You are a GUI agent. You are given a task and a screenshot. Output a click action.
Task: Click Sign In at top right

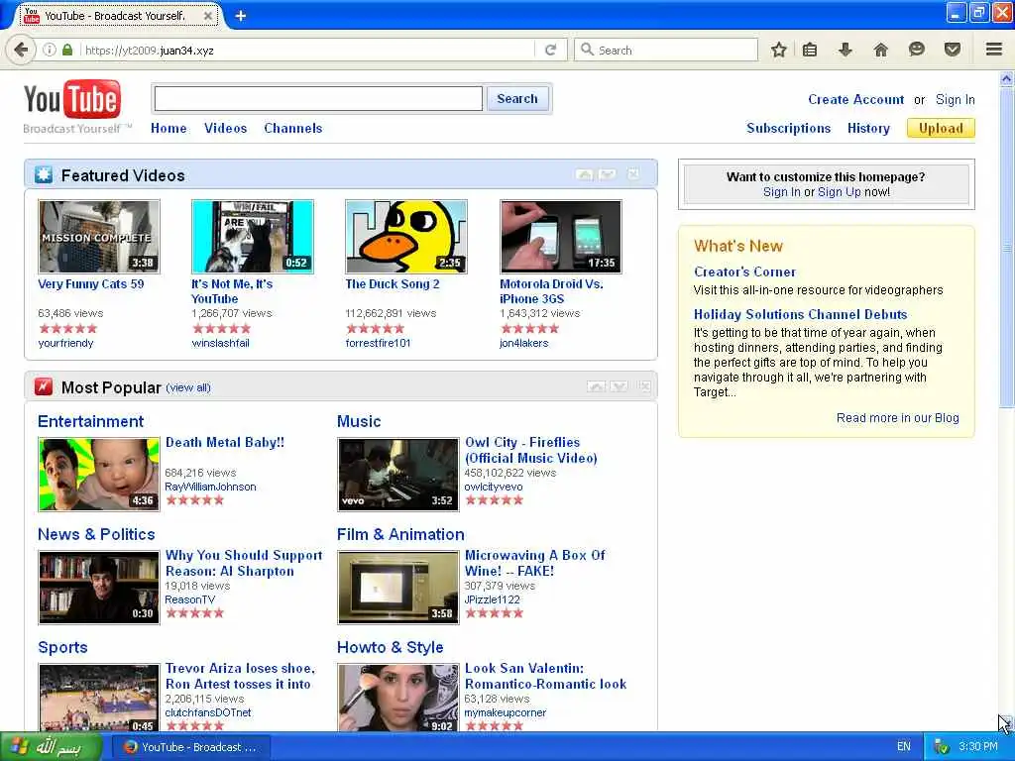coord(955,100)
